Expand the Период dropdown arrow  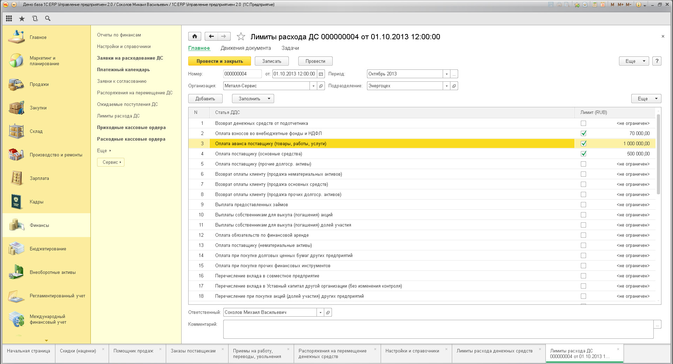447,74
